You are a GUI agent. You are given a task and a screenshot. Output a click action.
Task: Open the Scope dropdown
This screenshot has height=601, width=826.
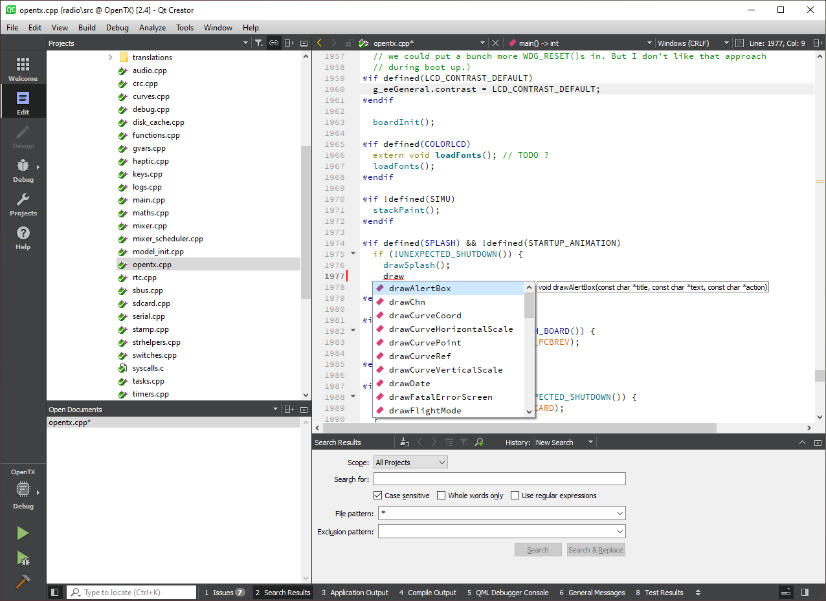point(410,463)
